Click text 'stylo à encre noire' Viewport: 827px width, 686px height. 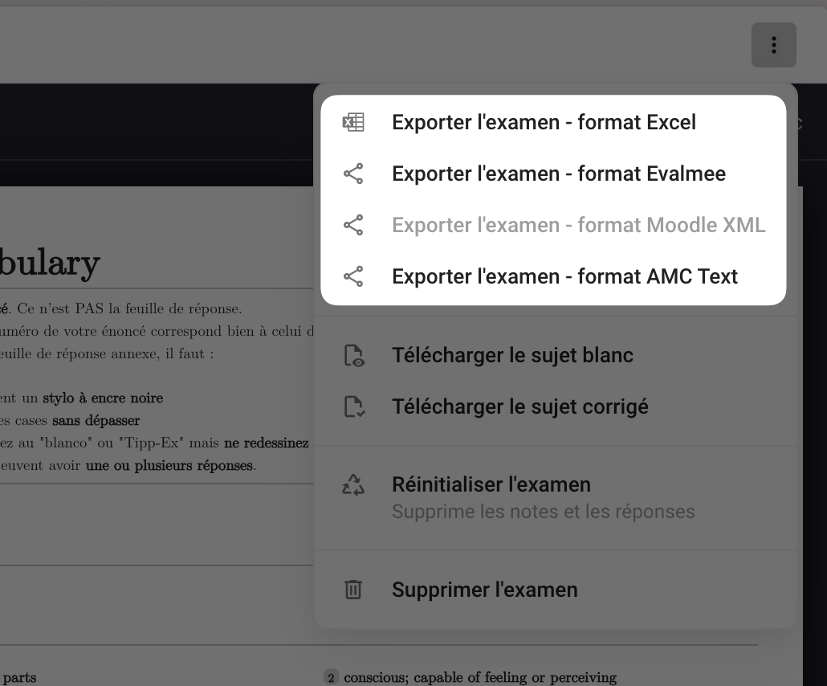(x=103, y=398)
